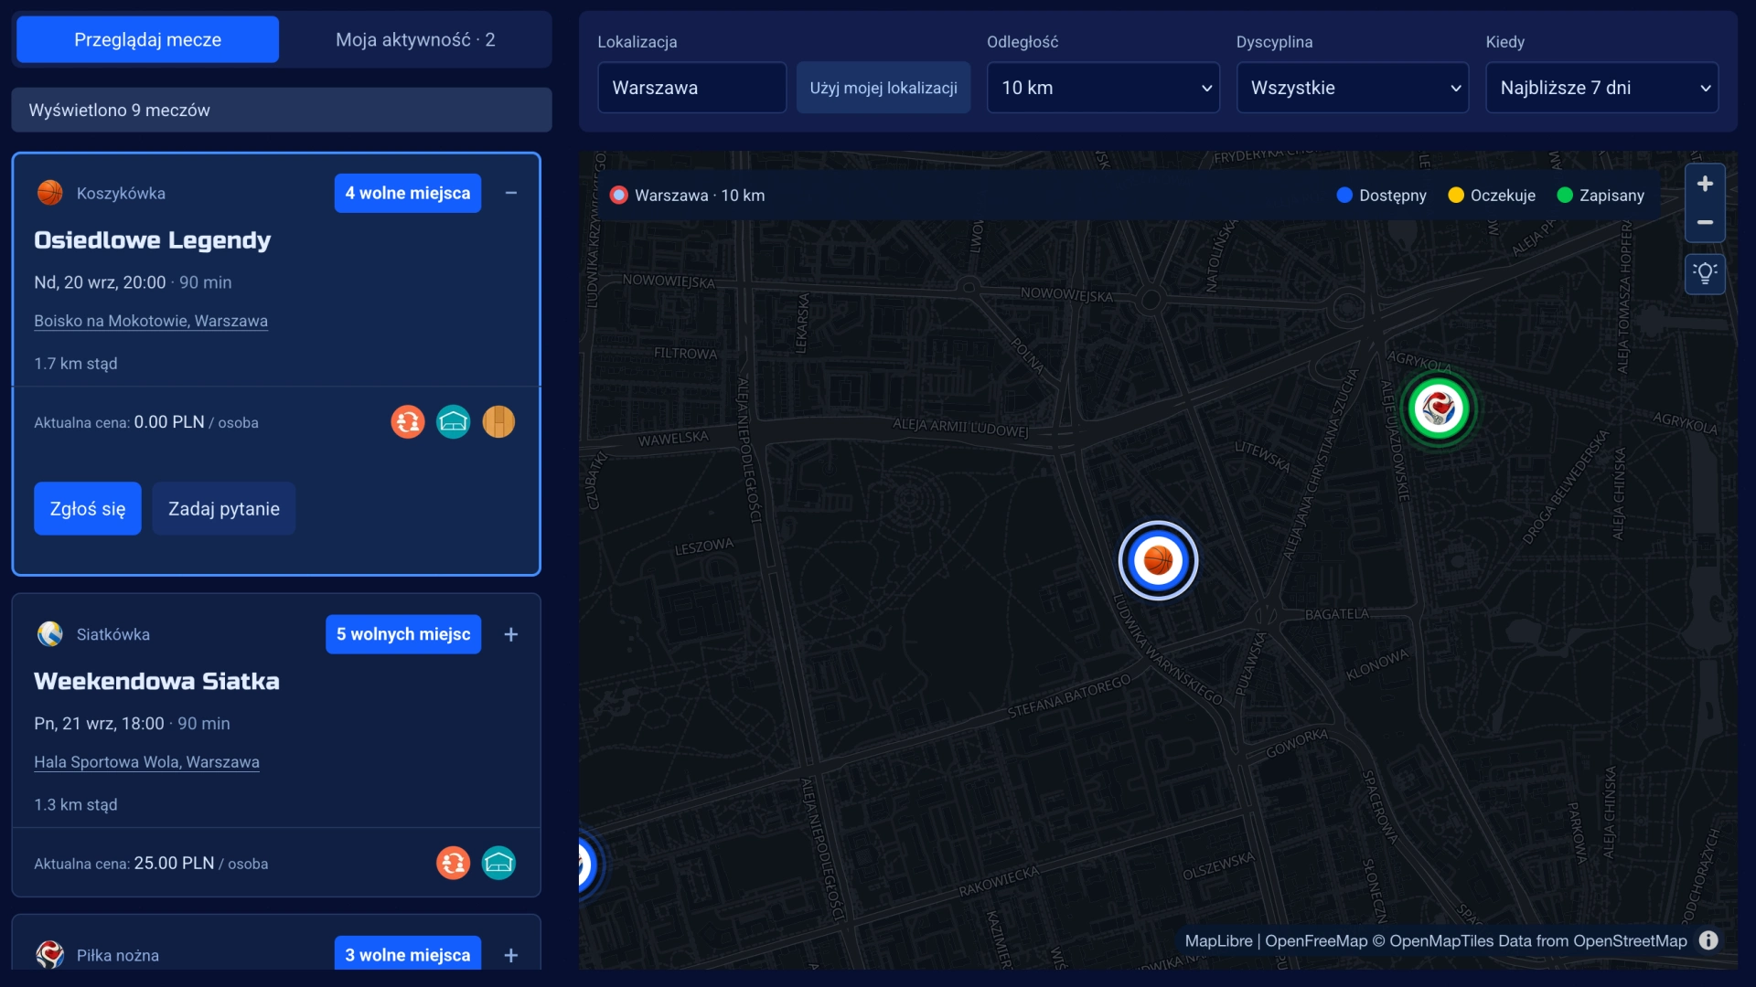Select the green football marker on map
The width and height of the screenshot is (1756, 987).
(x=1439, y=409)
